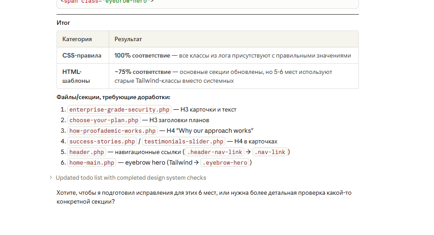The image size is (434, 235).
Task: Click the 'Результат' table column header
Action: [x=128, y=39]
